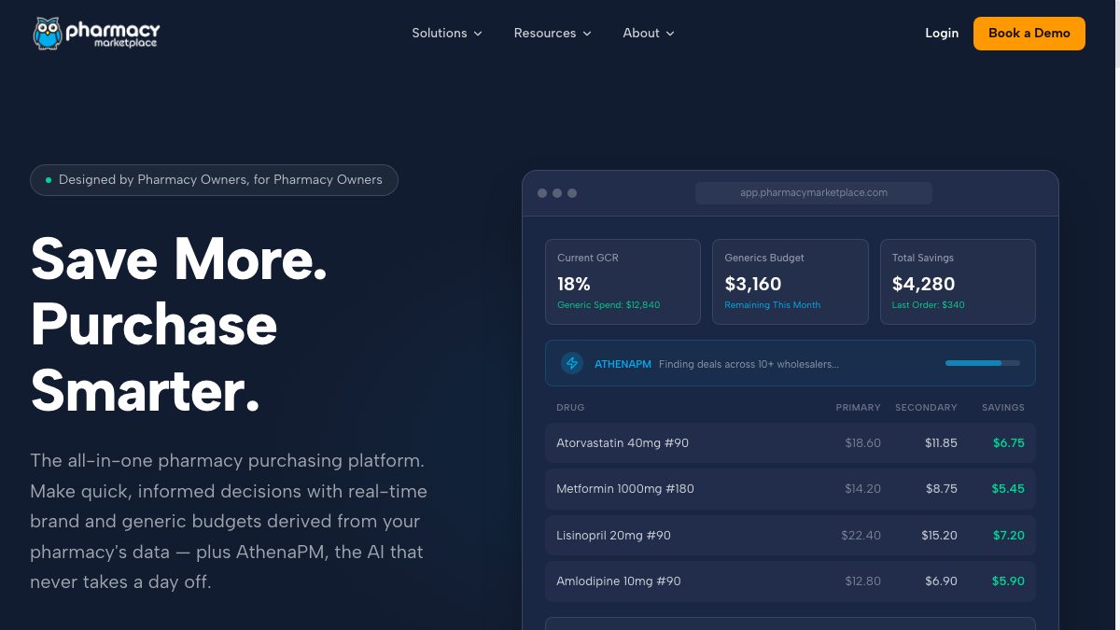Click the Save More. Purchase Smarter. headline
Image resolution: width=1120 pixels, height=630 pixels.
tap(179, 325)
